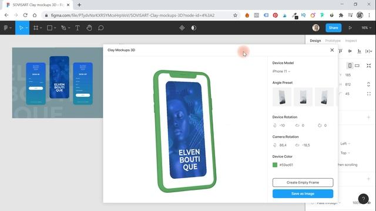The image size is (376, 211).
Task: Select the Move tool
Action: [x=21, y=28]
